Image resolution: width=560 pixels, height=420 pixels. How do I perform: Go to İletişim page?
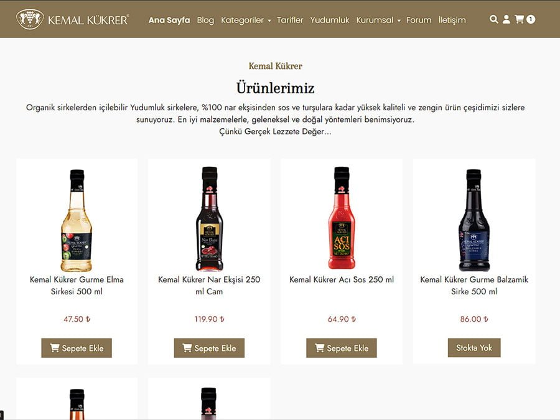click(452, 20)
